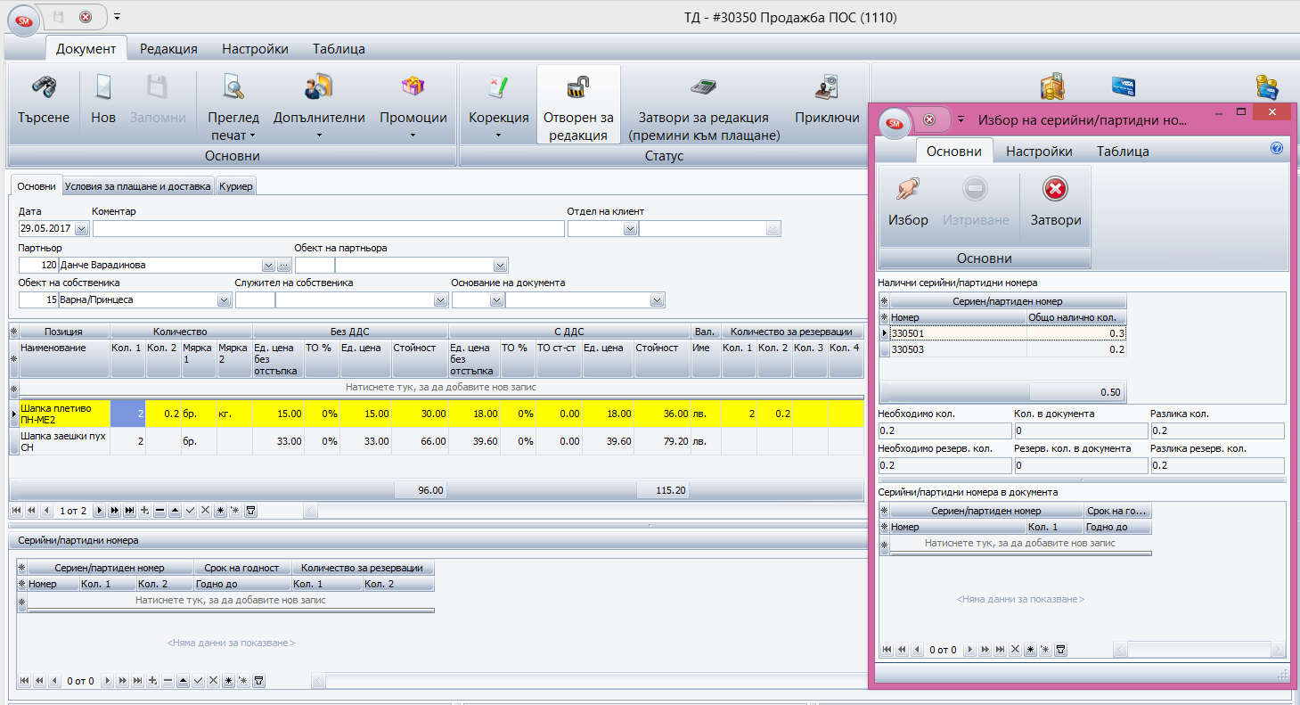Click the filter icon in items navigator
This screenshot has width=1300, height=705.
[250, 511]
